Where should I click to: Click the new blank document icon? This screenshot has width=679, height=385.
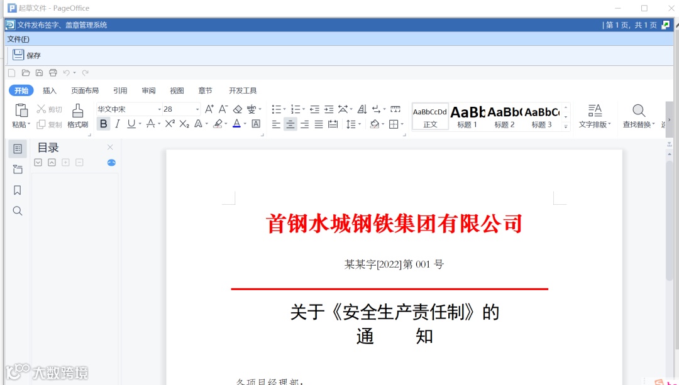click(x=12, y=73)
